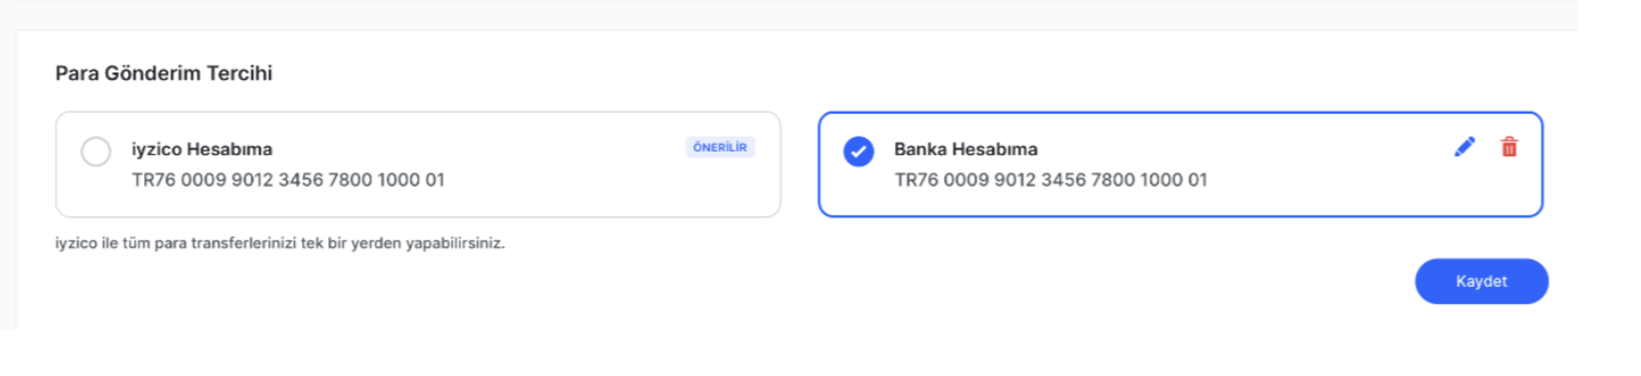This screenshot has width=1641, height=376.
Task: Click the Banka Hesabıma label
Action: click(965, 149)
